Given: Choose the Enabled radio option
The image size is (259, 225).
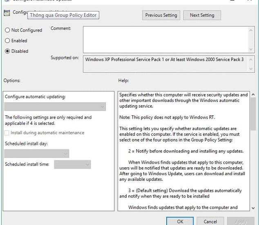Looking at the screenshot, I should point(7,41).
